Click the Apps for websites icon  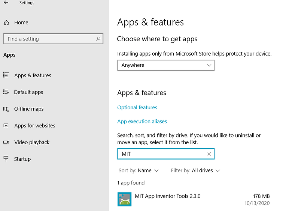point(6,125)
